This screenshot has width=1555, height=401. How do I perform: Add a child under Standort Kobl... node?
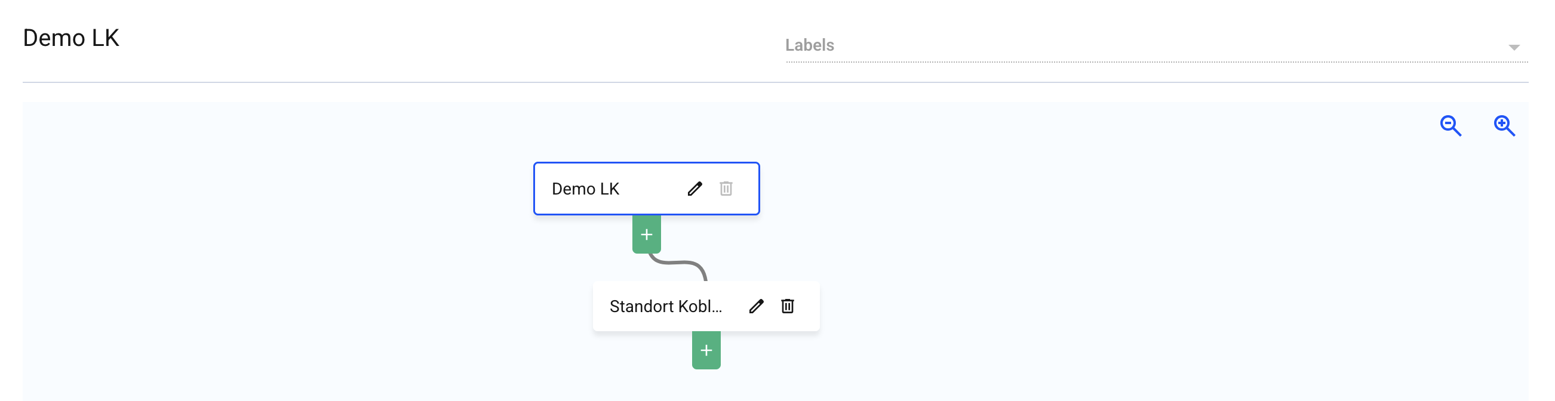(706, 350)
